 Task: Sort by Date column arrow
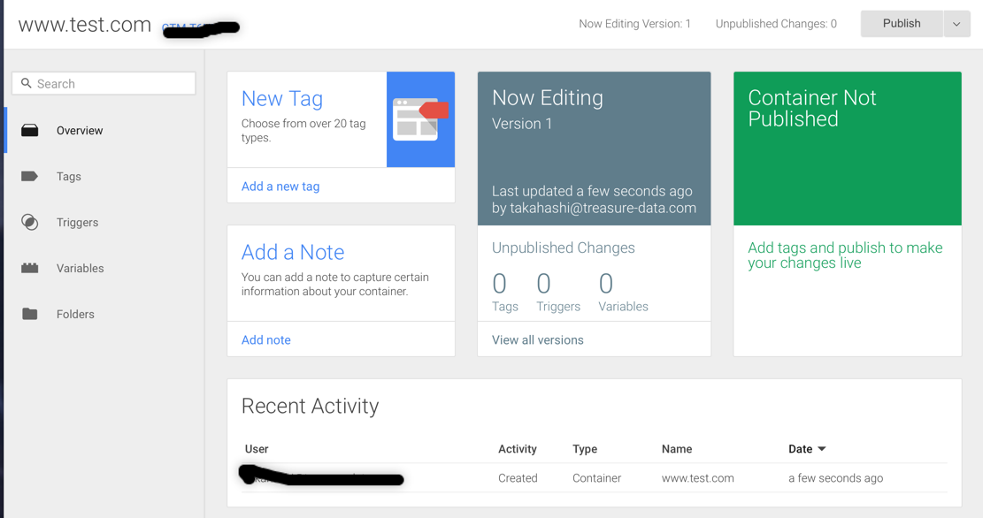(822, 448)
